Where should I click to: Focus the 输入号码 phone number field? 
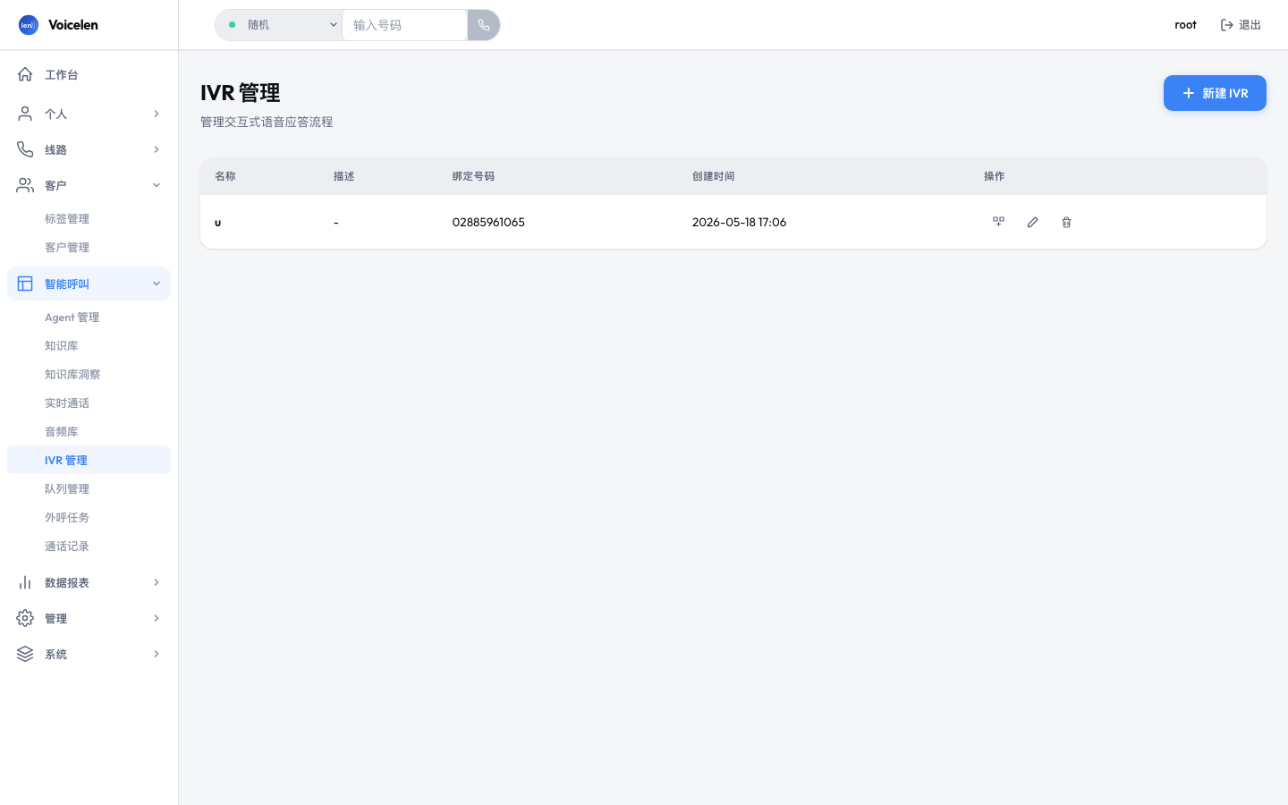click(404, 25)
